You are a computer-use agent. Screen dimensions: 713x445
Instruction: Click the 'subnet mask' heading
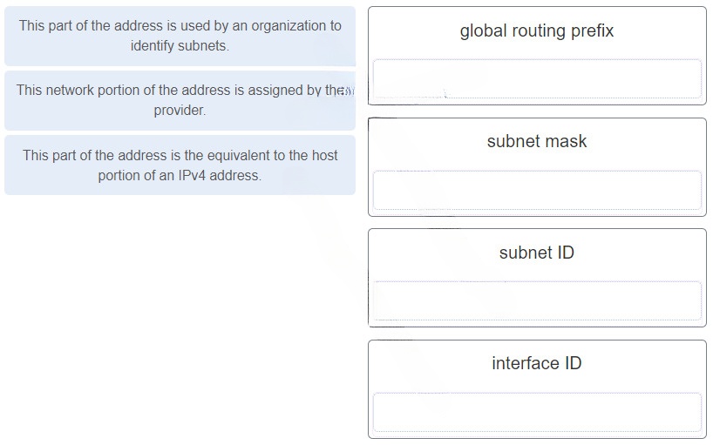coord(537,141)
